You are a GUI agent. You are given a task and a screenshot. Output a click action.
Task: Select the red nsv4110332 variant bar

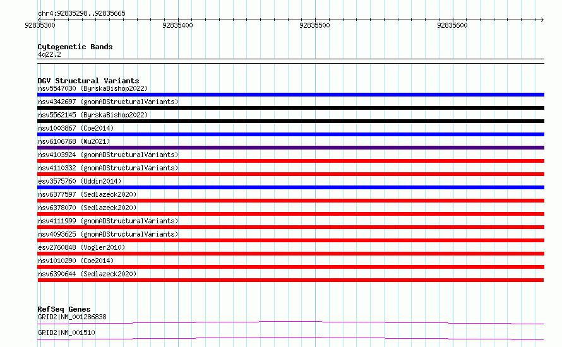point(290,174)
